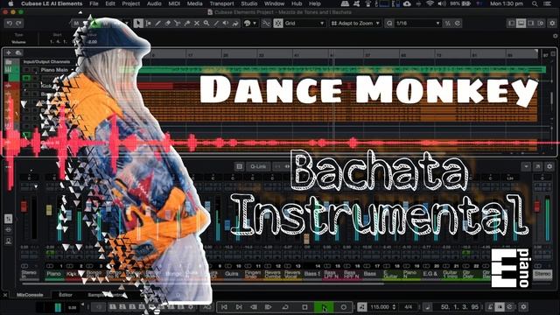
Task: Toggle the Tempo Track activate button
Action: (x=361, y=307)
